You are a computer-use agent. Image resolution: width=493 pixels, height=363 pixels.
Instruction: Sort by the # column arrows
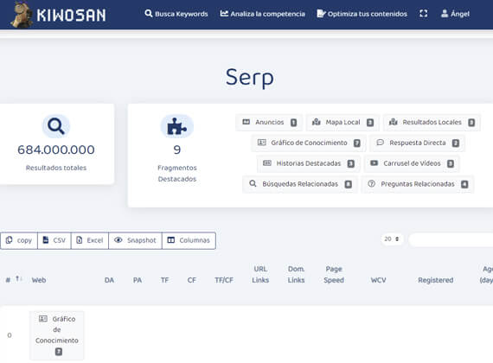click(18, 279)
